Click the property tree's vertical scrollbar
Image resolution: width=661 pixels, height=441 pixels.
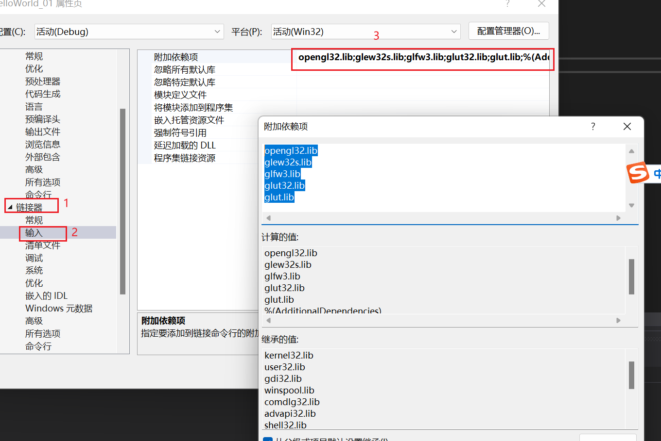pyautogui.click(x=122, y=201)
